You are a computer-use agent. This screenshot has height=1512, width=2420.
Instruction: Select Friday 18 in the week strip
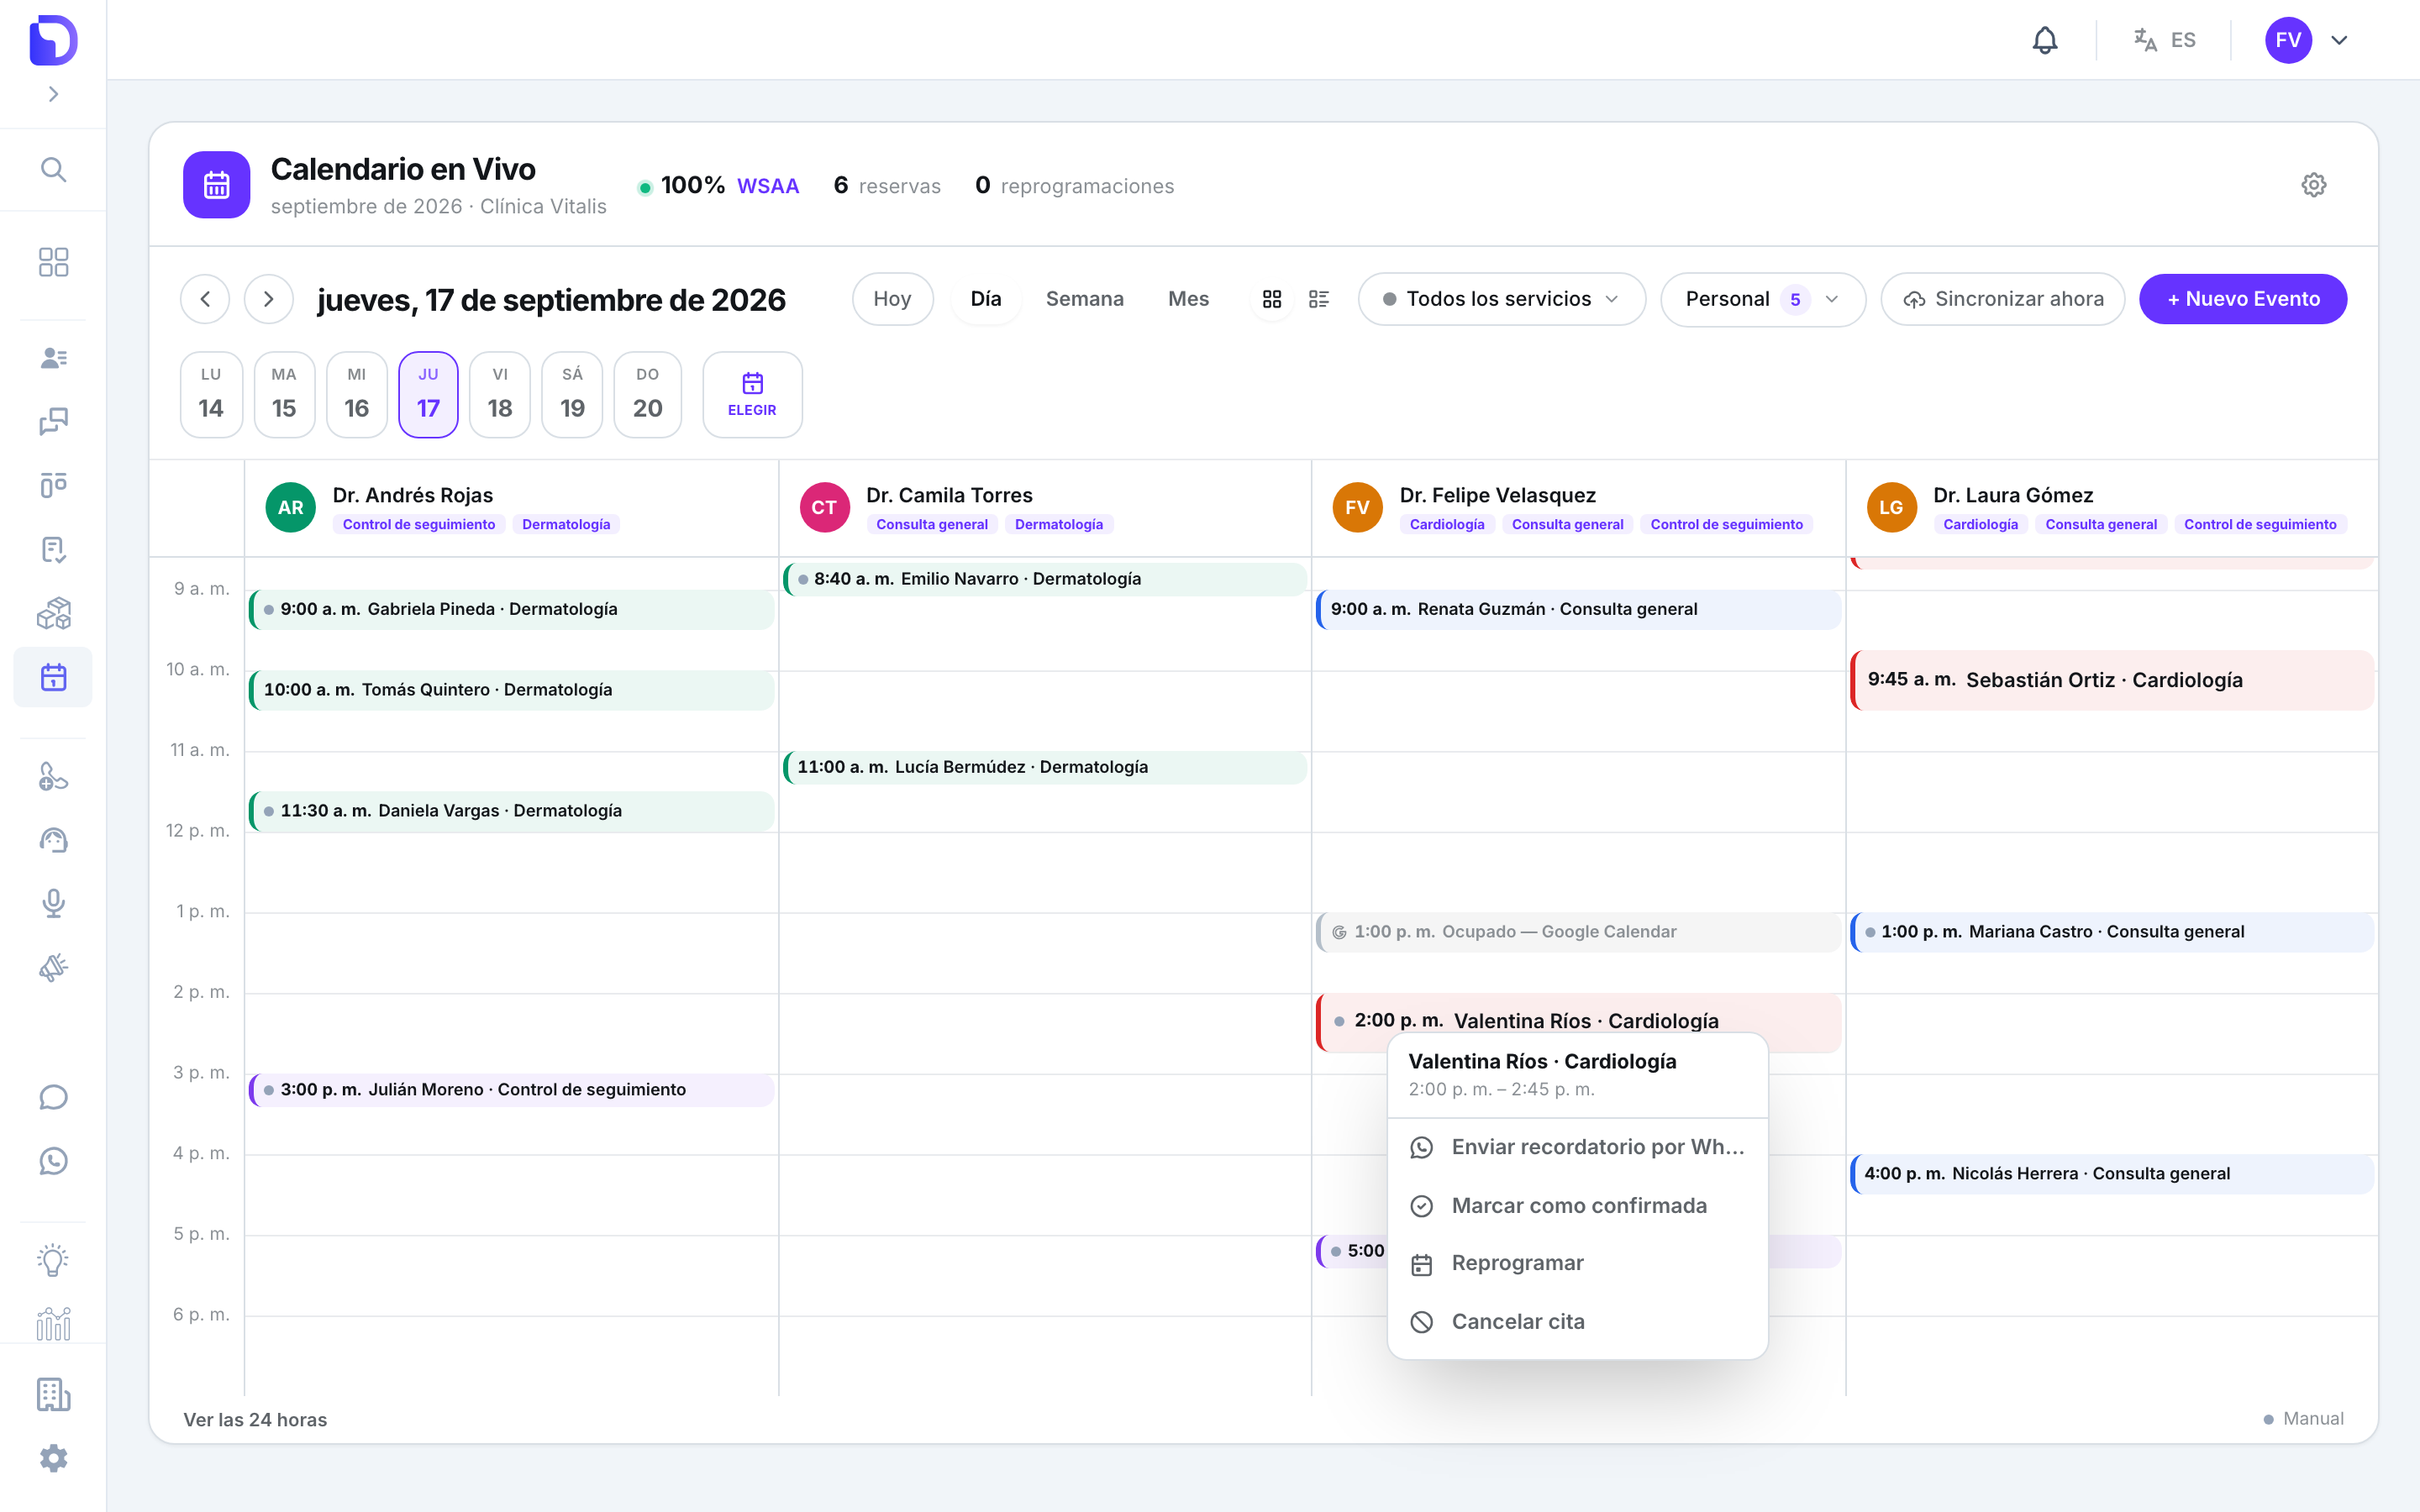[500, 394]
